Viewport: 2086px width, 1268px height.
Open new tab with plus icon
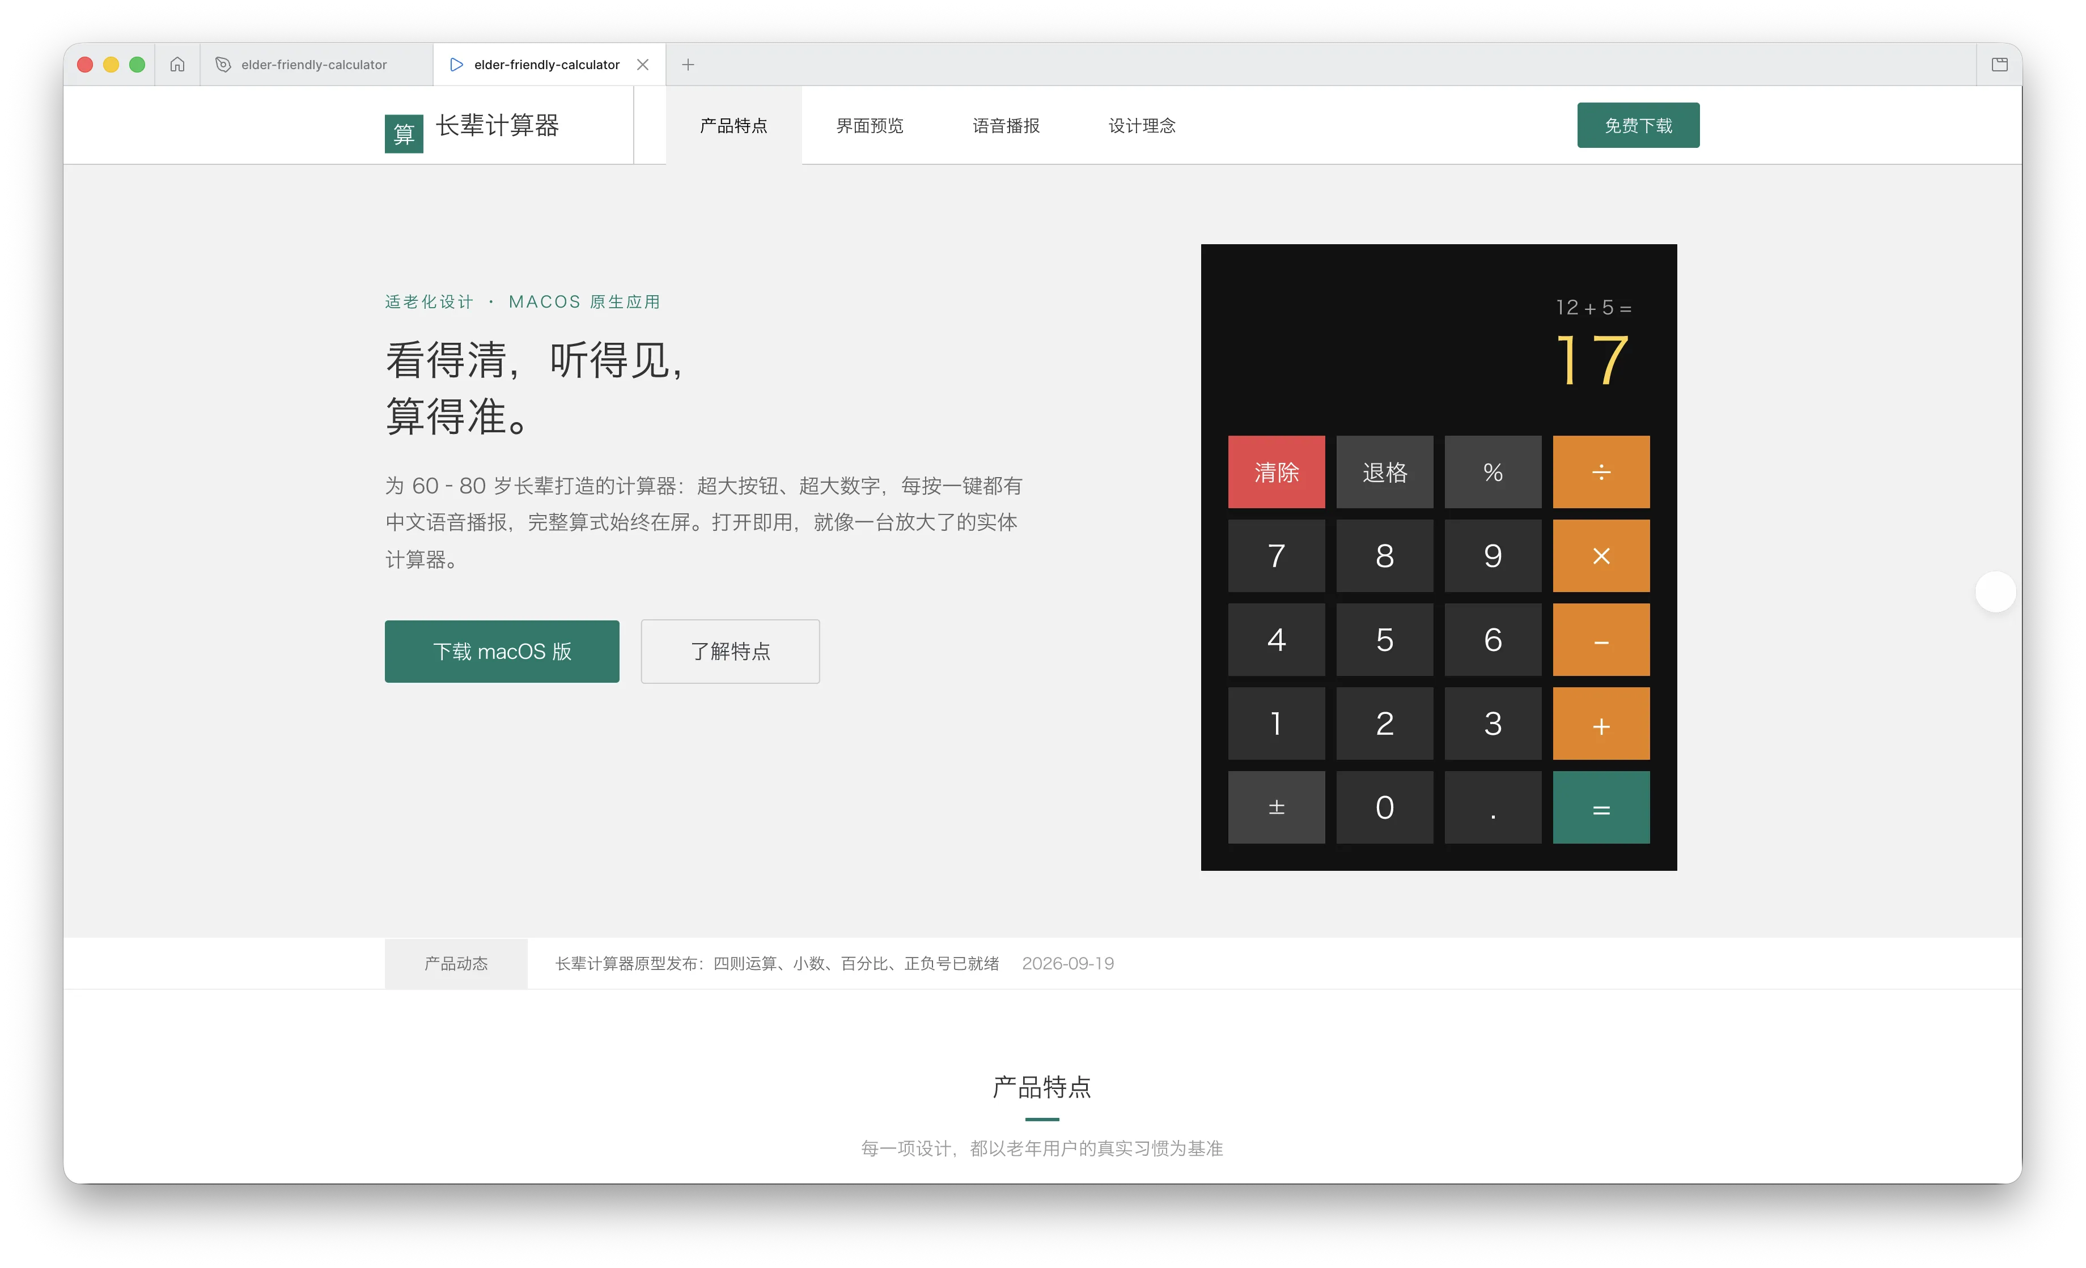pos(688,65)
